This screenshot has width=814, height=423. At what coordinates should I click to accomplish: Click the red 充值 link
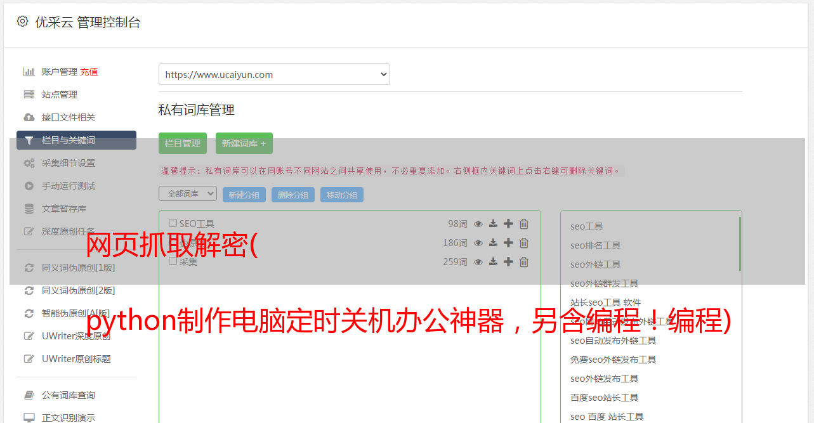[x=89, y=72]
